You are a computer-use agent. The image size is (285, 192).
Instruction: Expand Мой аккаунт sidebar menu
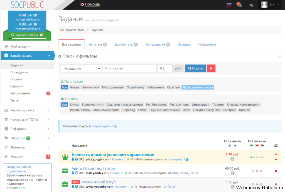(27, 46)
